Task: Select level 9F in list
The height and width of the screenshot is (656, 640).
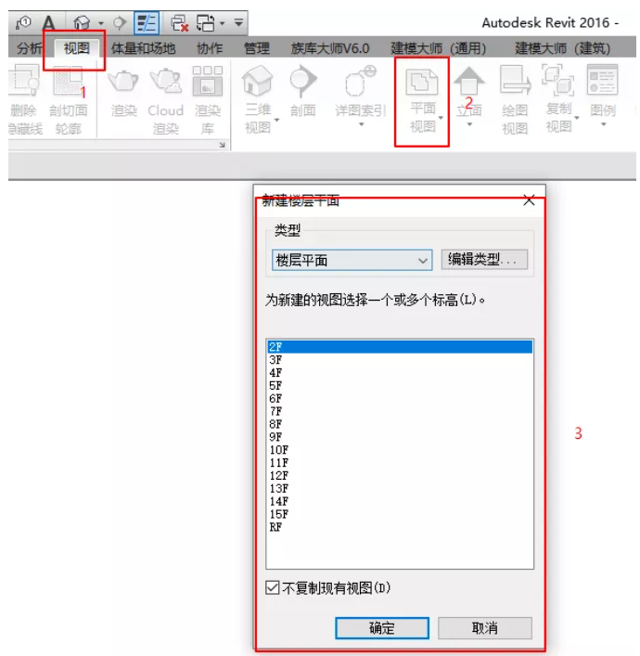Action: click(400, 437)
